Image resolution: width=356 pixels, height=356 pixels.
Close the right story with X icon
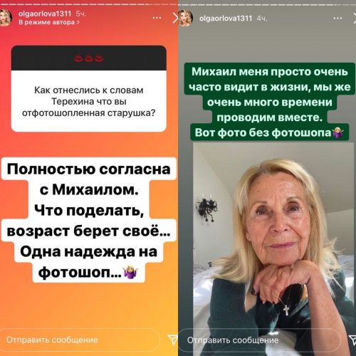click(354, 19)
